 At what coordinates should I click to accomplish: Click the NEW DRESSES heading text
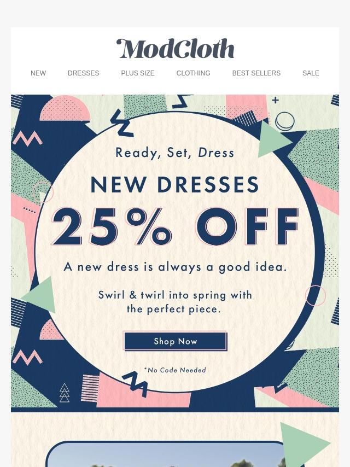click(175, 185)
